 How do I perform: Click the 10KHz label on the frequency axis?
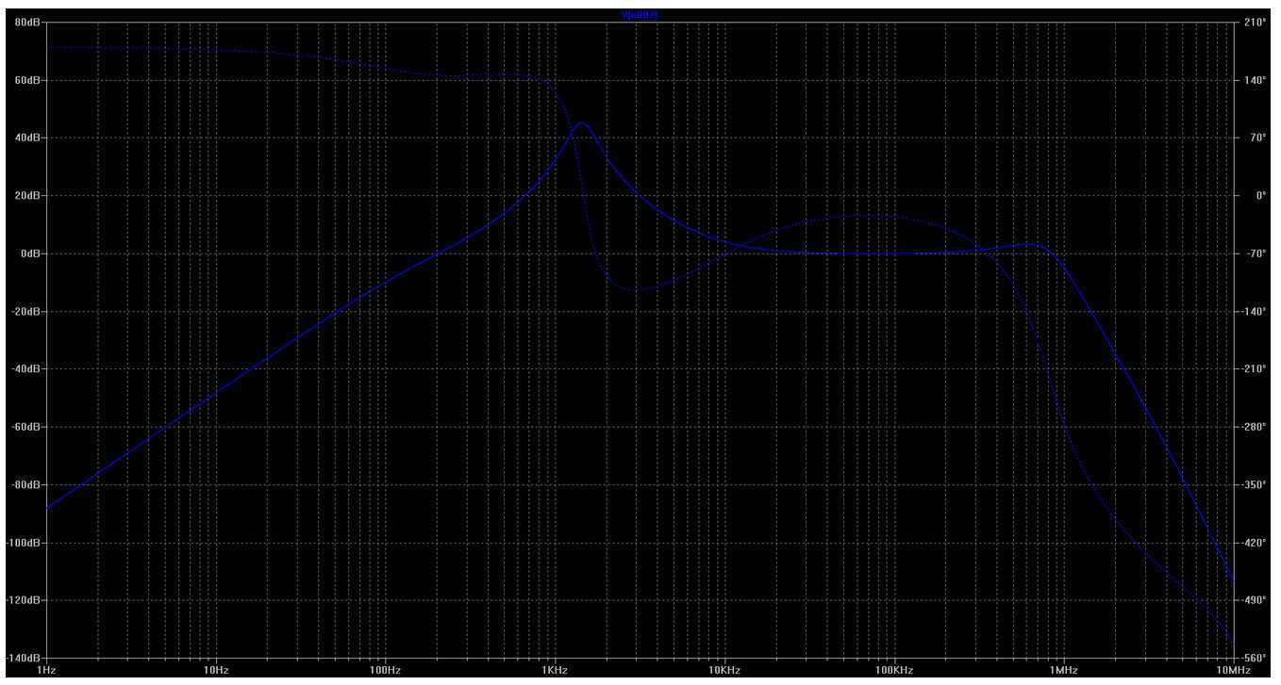click(x=724, y=670)
